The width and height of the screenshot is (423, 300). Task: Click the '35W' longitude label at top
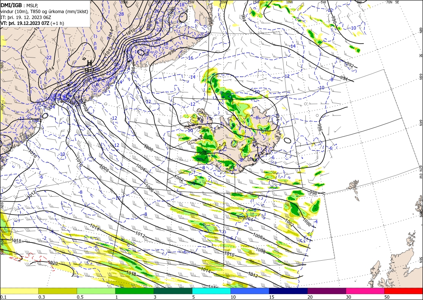tap(124, 2)
